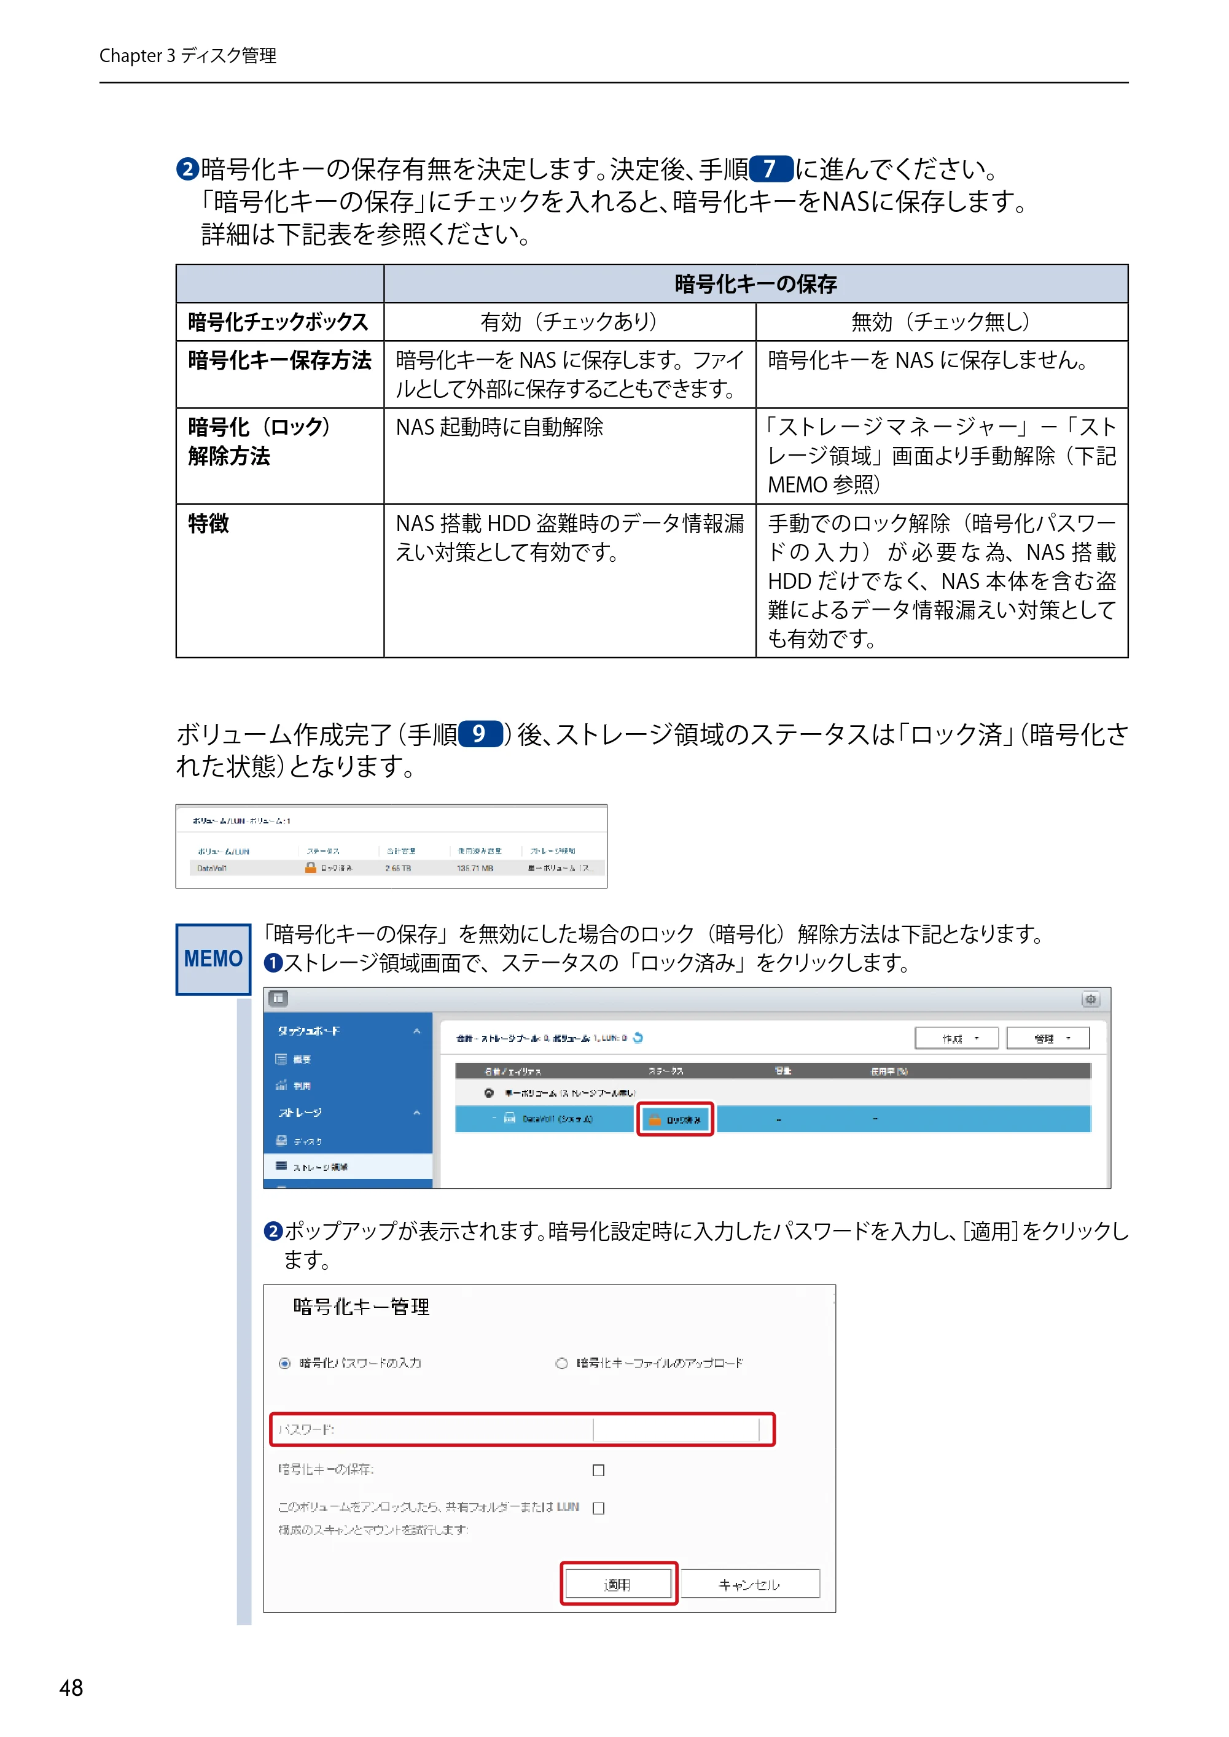
Task: Click the orange lock ロック済み status in DataVol1 row
Action: click(675, 1119)
